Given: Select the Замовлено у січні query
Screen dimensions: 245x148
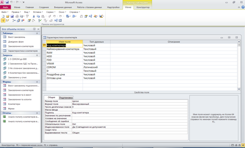Looking at the screenshot, I should point(17,77).
